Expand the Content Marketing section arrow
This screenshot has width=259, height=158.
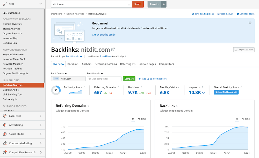pyautogui.click(x=41, y=143)
